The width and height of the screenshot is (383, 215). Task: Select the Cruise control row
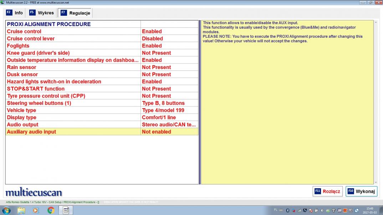coord(102,31)
